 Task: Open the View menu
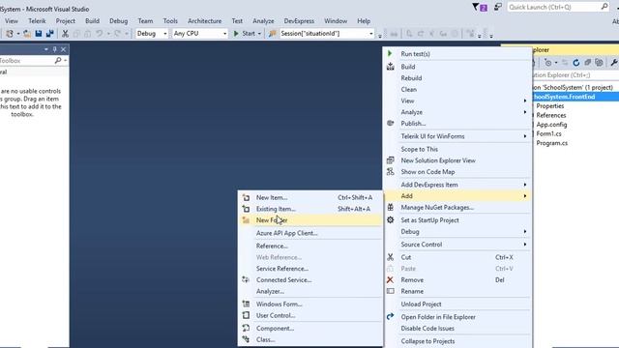[x=12, y=21]
